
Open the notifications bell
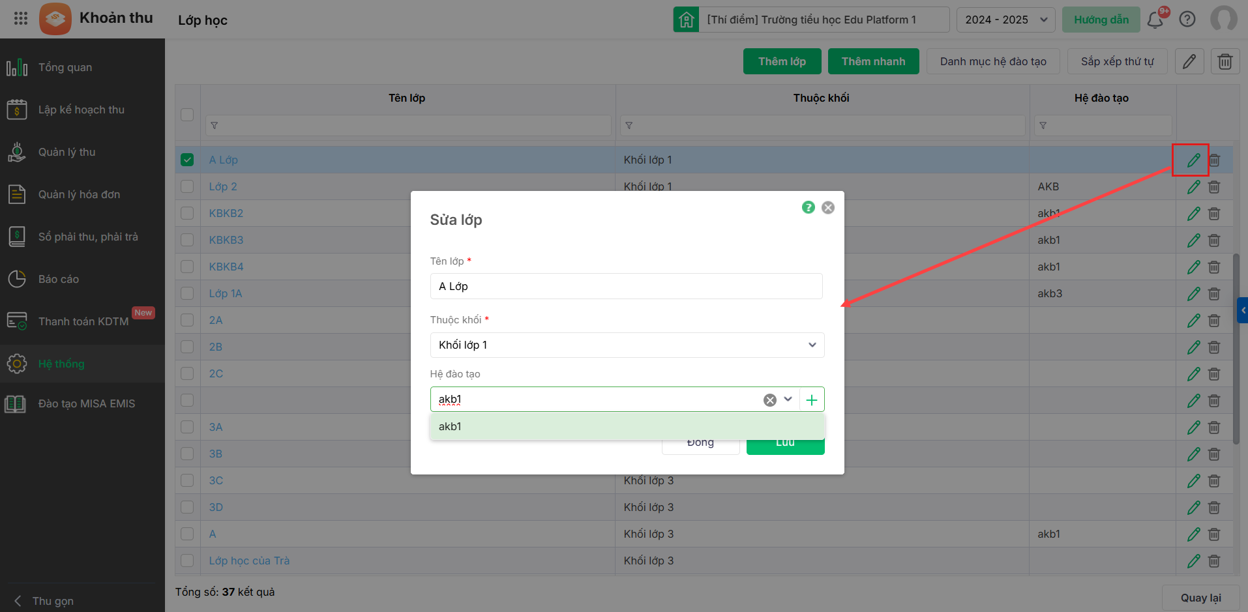pos(1155,20)
